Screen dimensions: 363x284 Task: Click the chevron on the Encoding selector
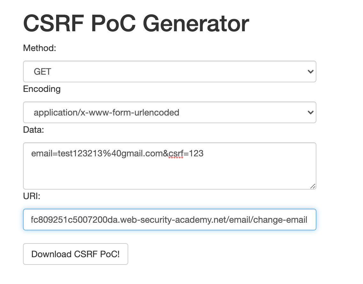click(x=310, y=112)
